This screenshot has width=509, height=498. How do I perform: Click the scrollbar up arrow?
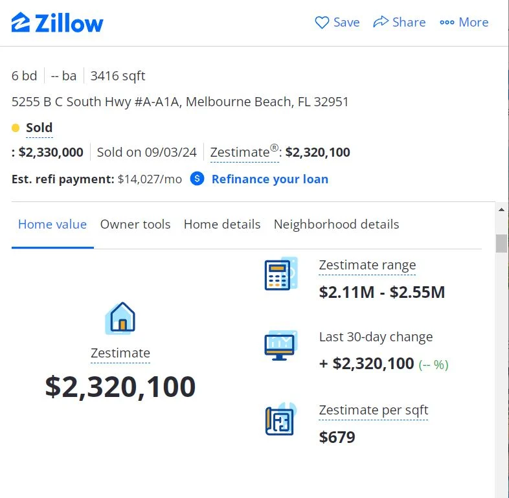pos(501,210)
